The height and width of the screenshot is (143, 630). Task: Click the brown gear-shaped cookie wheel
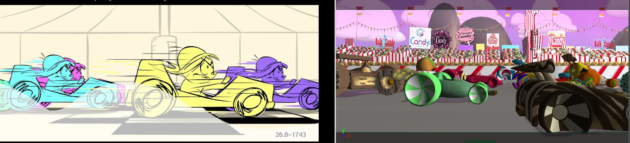pos(388,80)
